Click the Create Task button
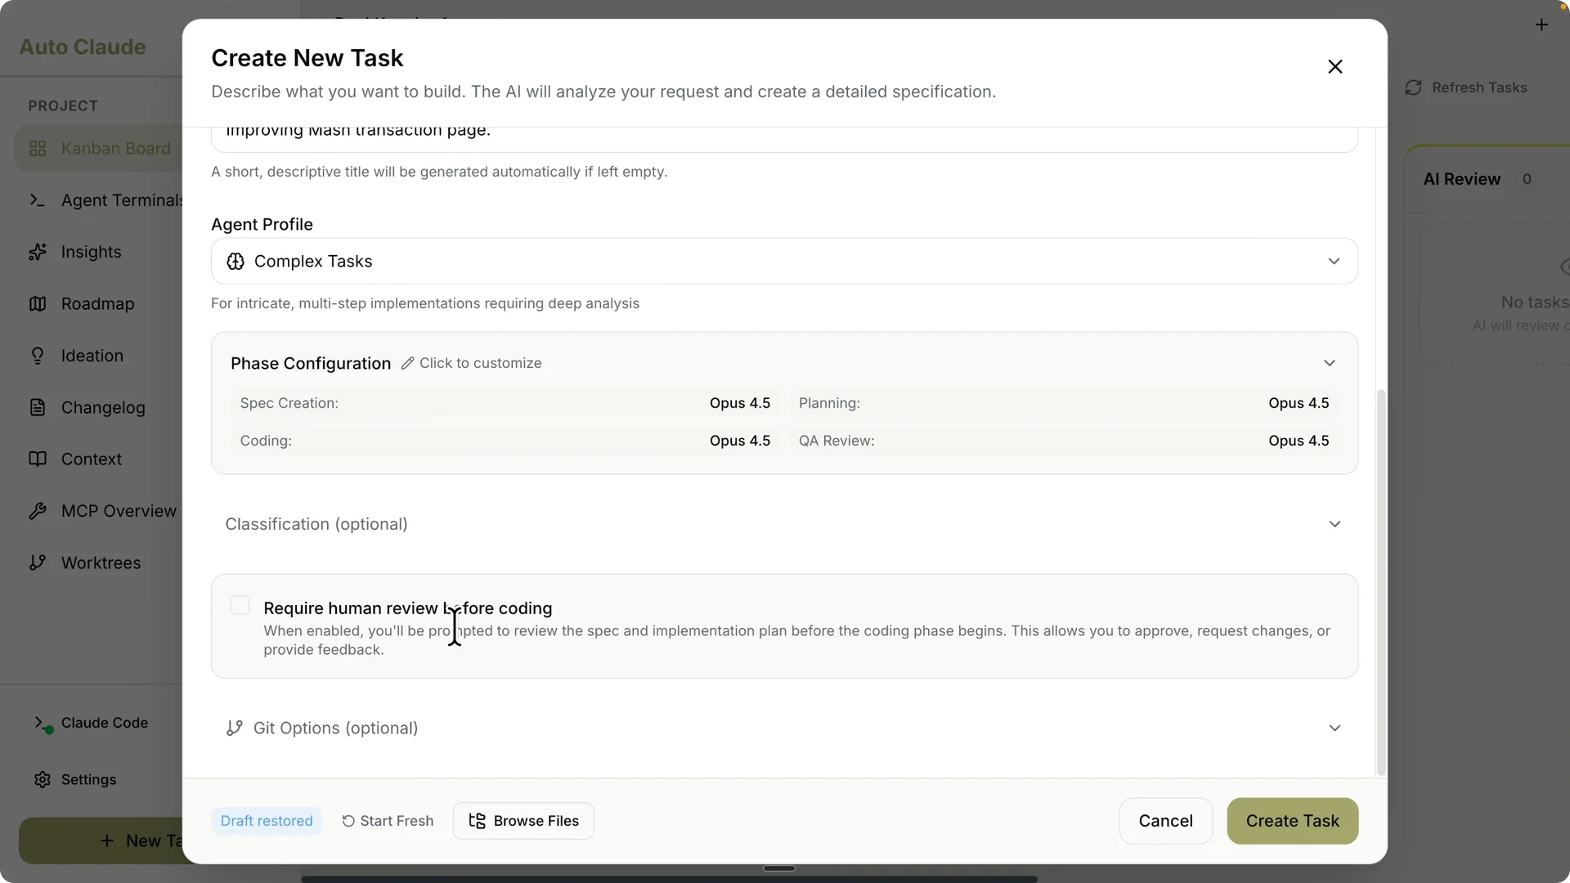 click(1292, 821)
